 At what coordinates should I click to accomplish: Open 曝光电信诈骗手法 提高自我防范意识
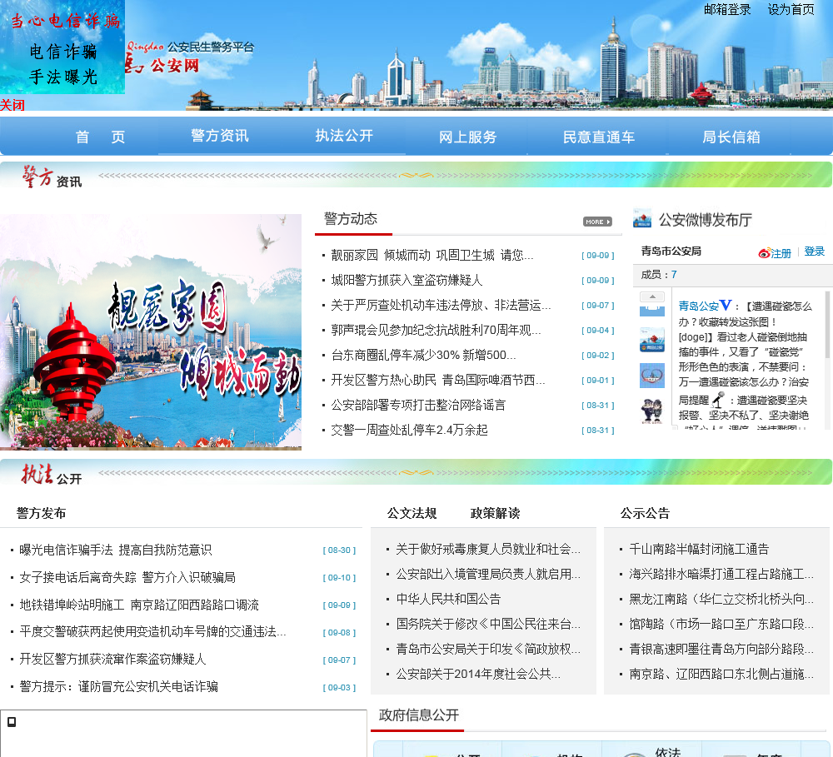(x=115, y=550)
